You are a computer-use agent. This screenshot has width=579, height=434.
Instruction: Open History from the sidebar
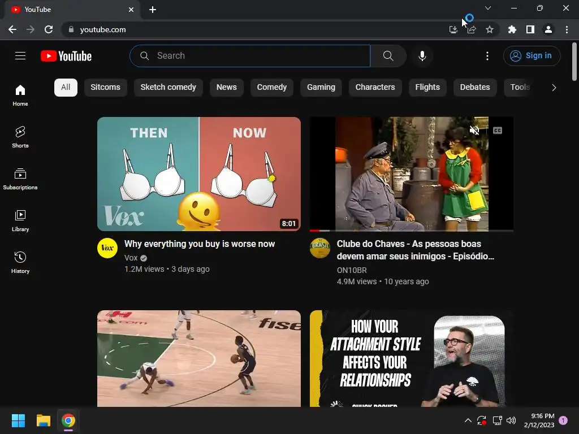[20, 262]
